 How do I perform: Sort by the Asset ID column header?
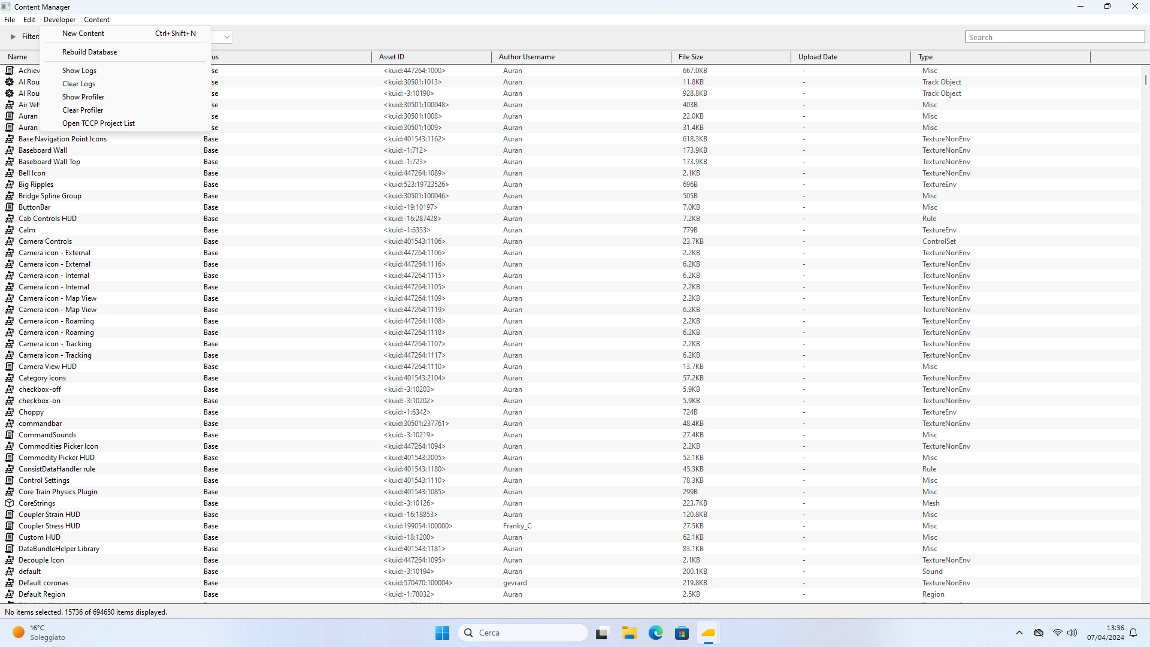tap(431, 57)
